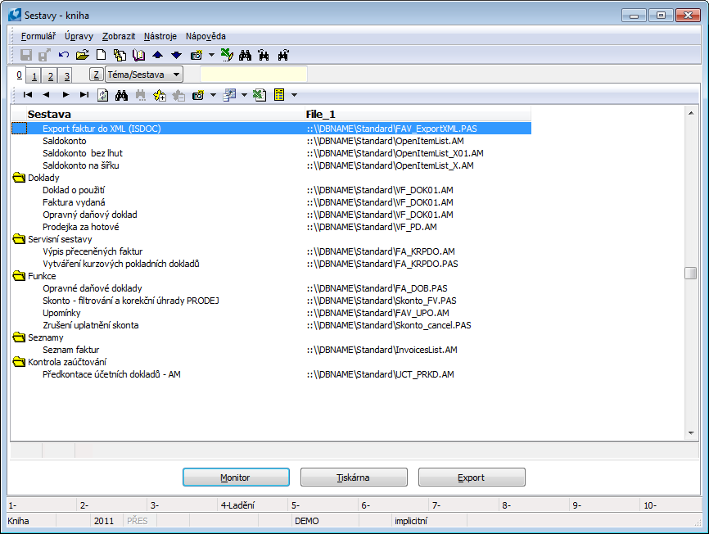Click the Open folder icon in top toolbar

(83, 55)
